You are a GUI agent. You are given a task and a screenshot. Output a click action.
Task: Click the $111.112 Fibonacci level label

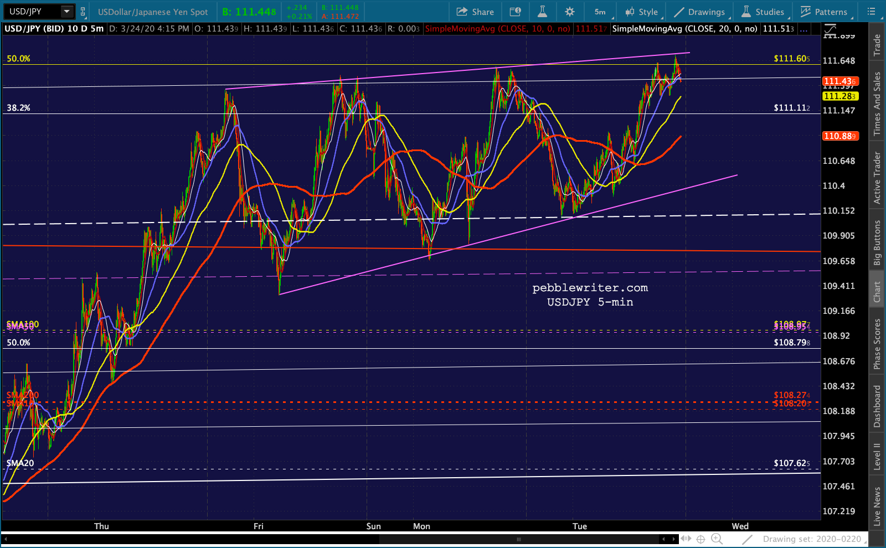click(x=792, y=108)
